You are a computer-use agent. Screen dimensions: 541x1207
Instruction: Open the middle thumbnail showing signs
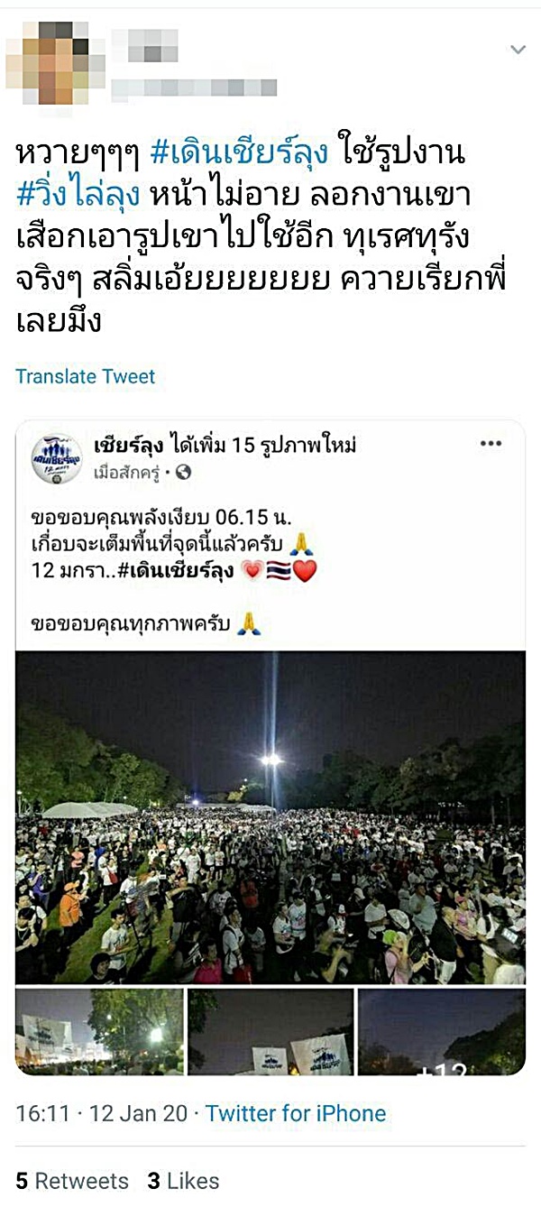click(270, 1032)
